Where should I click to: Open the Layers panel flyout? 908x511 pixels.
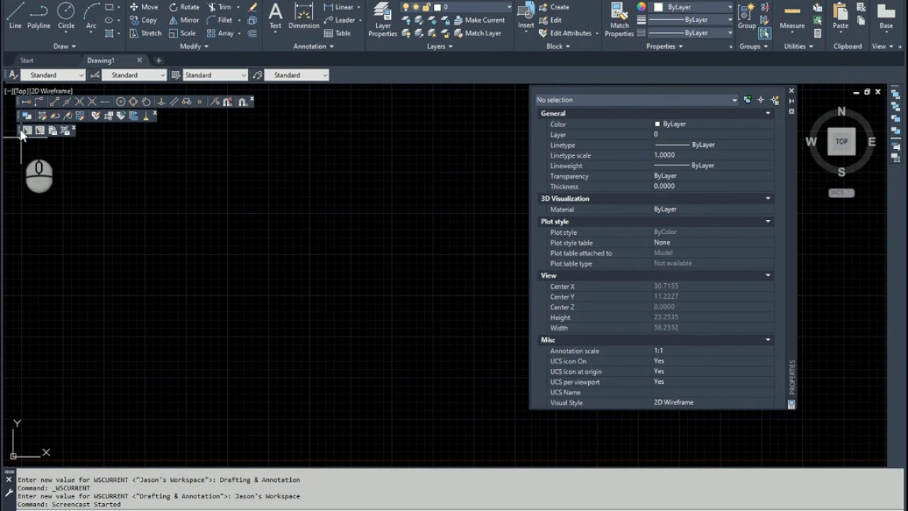point(440,46)
